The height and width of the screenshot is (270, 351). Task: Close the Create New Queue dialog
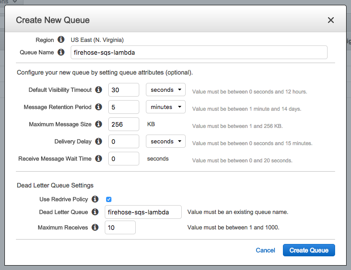(x=331, y=20)
